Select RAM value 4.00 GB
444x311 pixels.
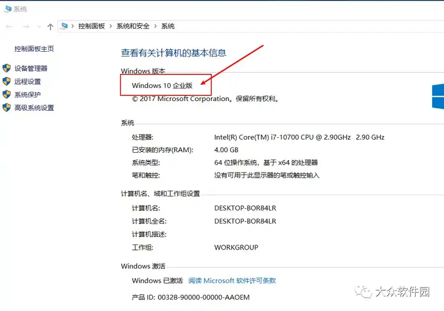tap(226, 150)
